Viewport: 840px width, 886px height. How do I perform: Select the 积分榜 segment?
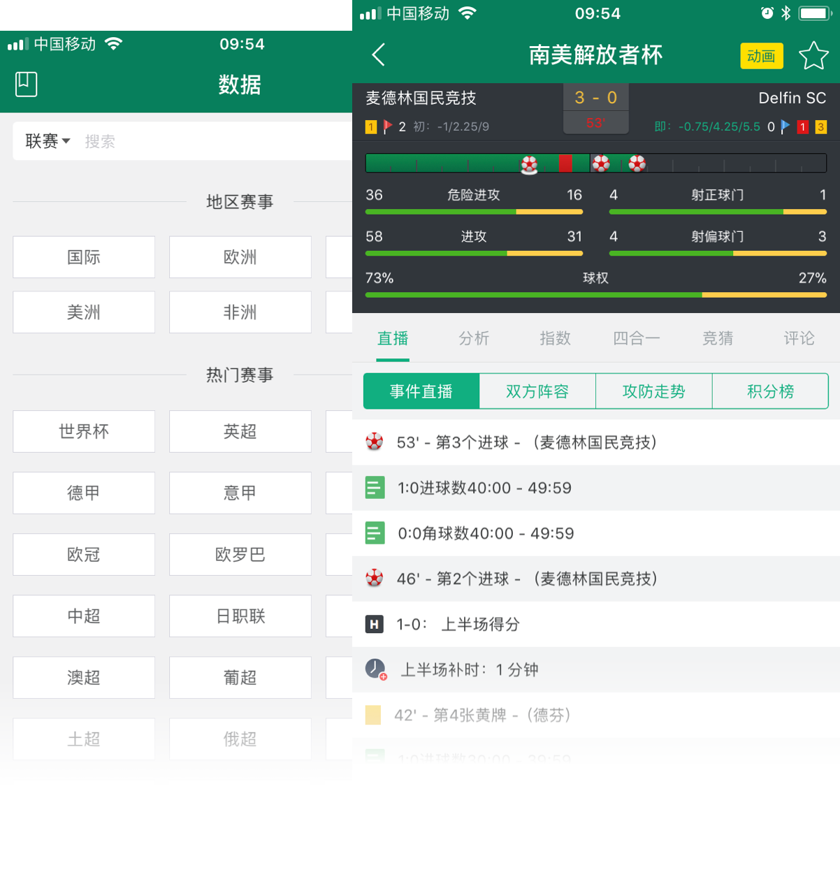[x=770, y=391]
